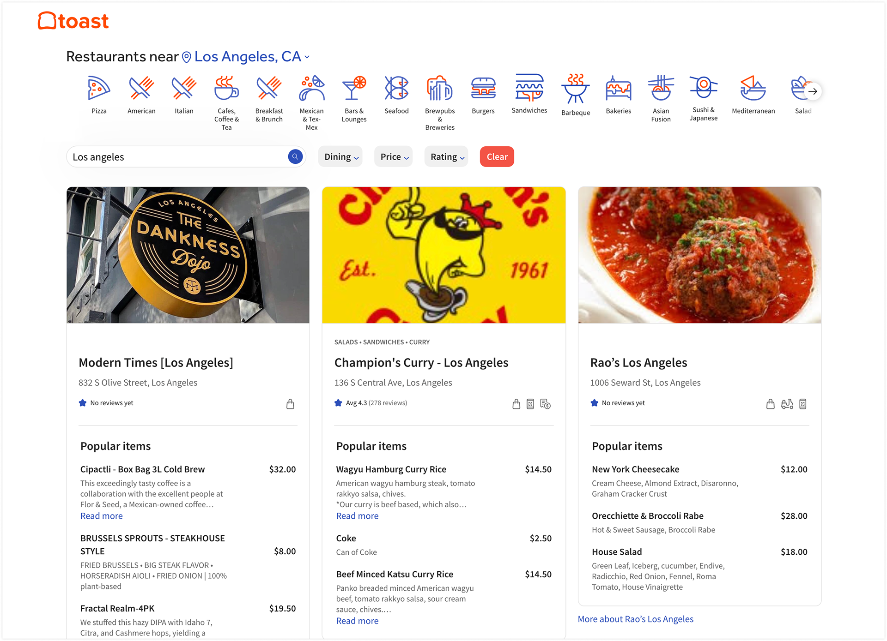Image resolution: width=887 pixels, height=641 pixels.
Task: Click the right arrow to see more cuisines
Action: point(813,91)
